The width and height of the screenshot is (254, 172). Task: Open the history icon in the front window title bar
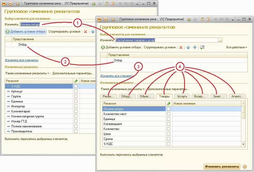[195, 19]
